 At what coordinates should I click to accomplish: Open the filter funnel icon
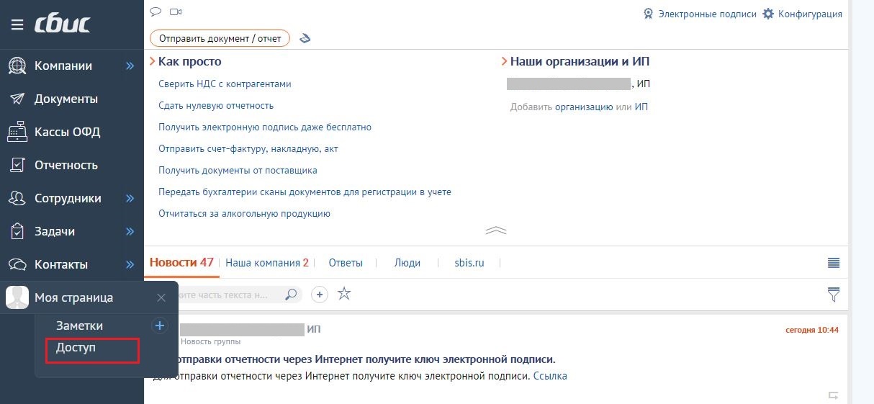coord(834,294)
